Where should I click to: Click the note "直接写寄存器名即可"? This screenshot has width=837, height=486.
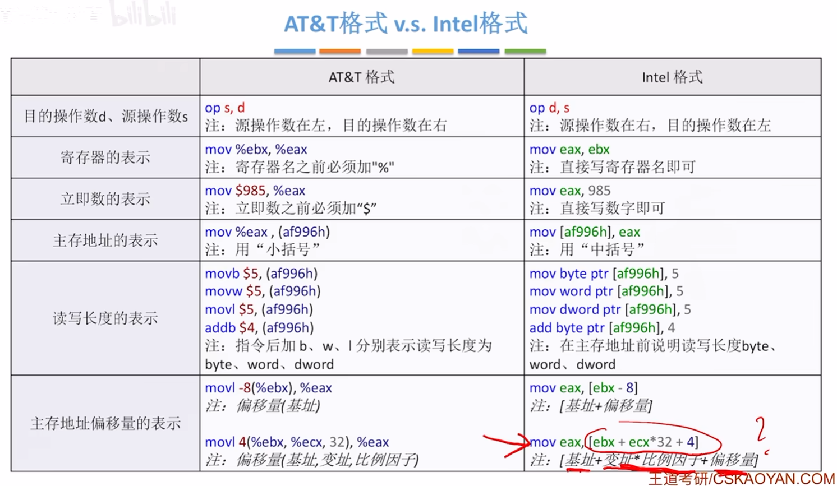click(628, 167)
